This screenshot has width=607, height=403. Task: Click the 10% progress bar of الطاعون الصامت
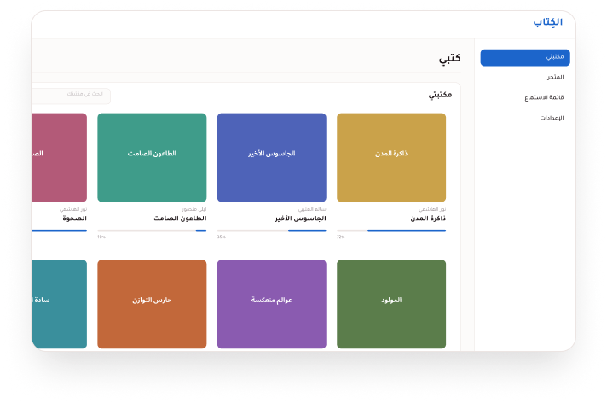152,231
